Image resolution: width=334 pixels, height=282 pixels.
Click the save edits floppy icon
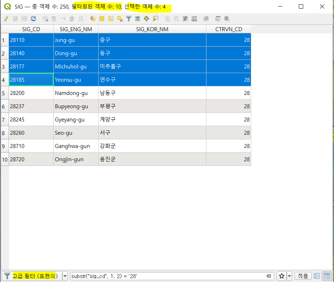pos(24,19)
